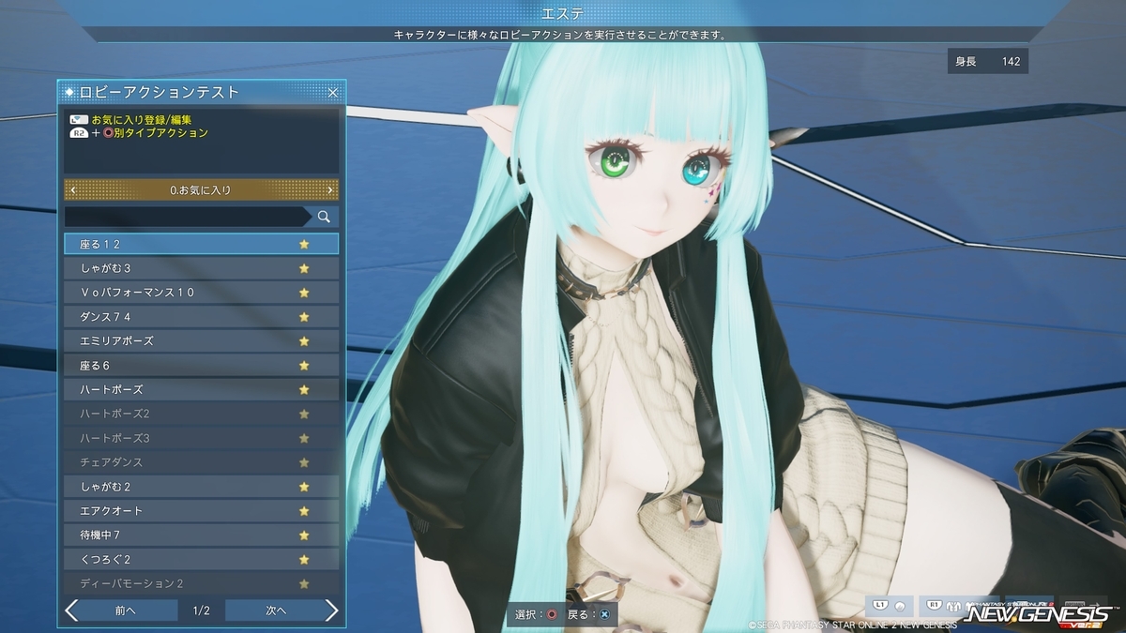The image size is (1126, 633).
Task: Select the ハートポーズ action
Action: pyautogui.click(x=201, y=389)
